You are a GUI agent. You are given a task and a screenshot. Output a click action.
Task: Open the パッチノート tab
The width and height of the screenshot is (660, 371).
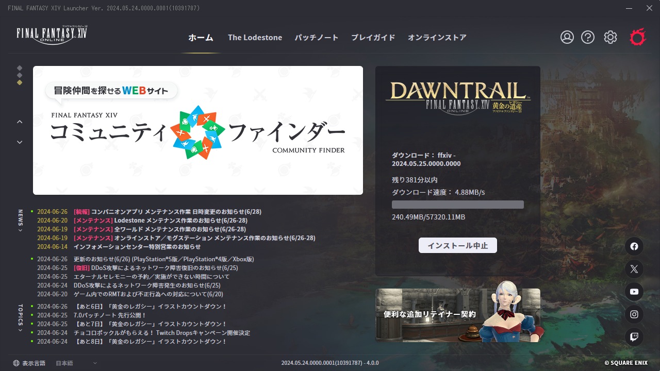coord(317,38)
